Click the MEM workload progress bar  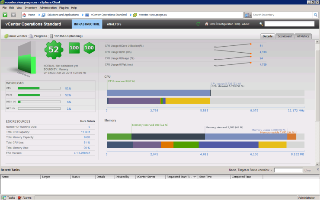point(39,95)
